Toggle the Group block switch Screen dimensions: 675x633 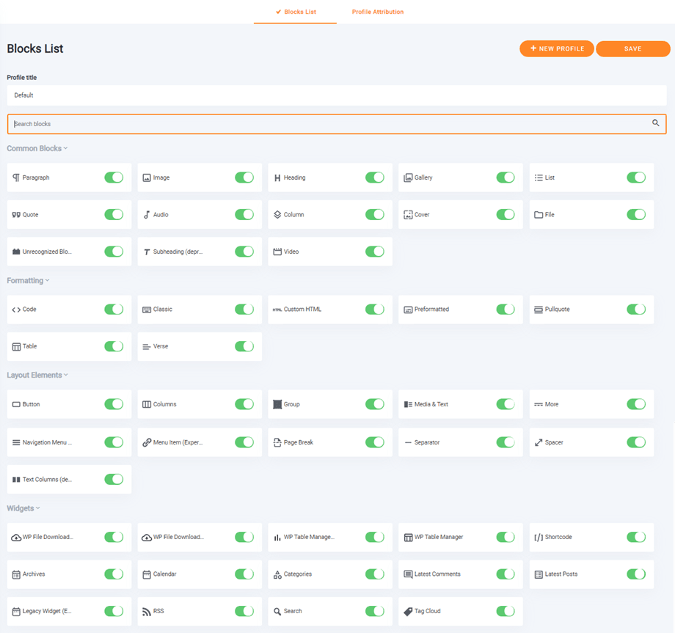pos(375,404)
